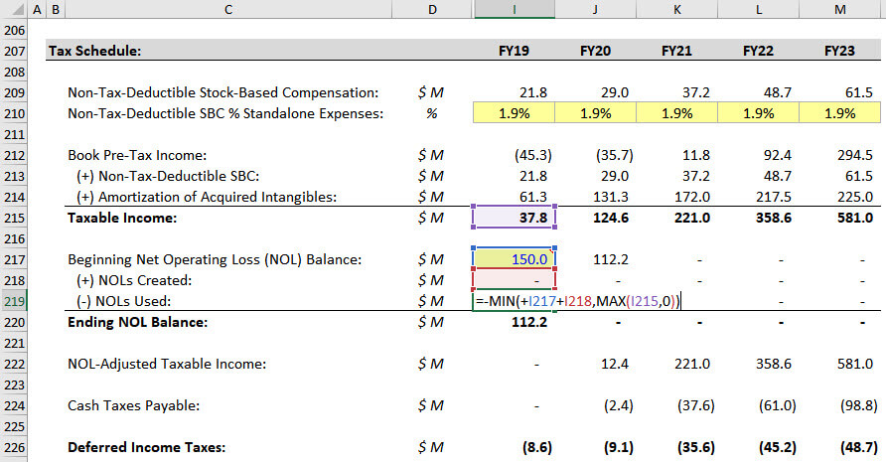Click FY23 amortization value 225.0
This screenshot has width=886, height=462.
pos(855,197)
